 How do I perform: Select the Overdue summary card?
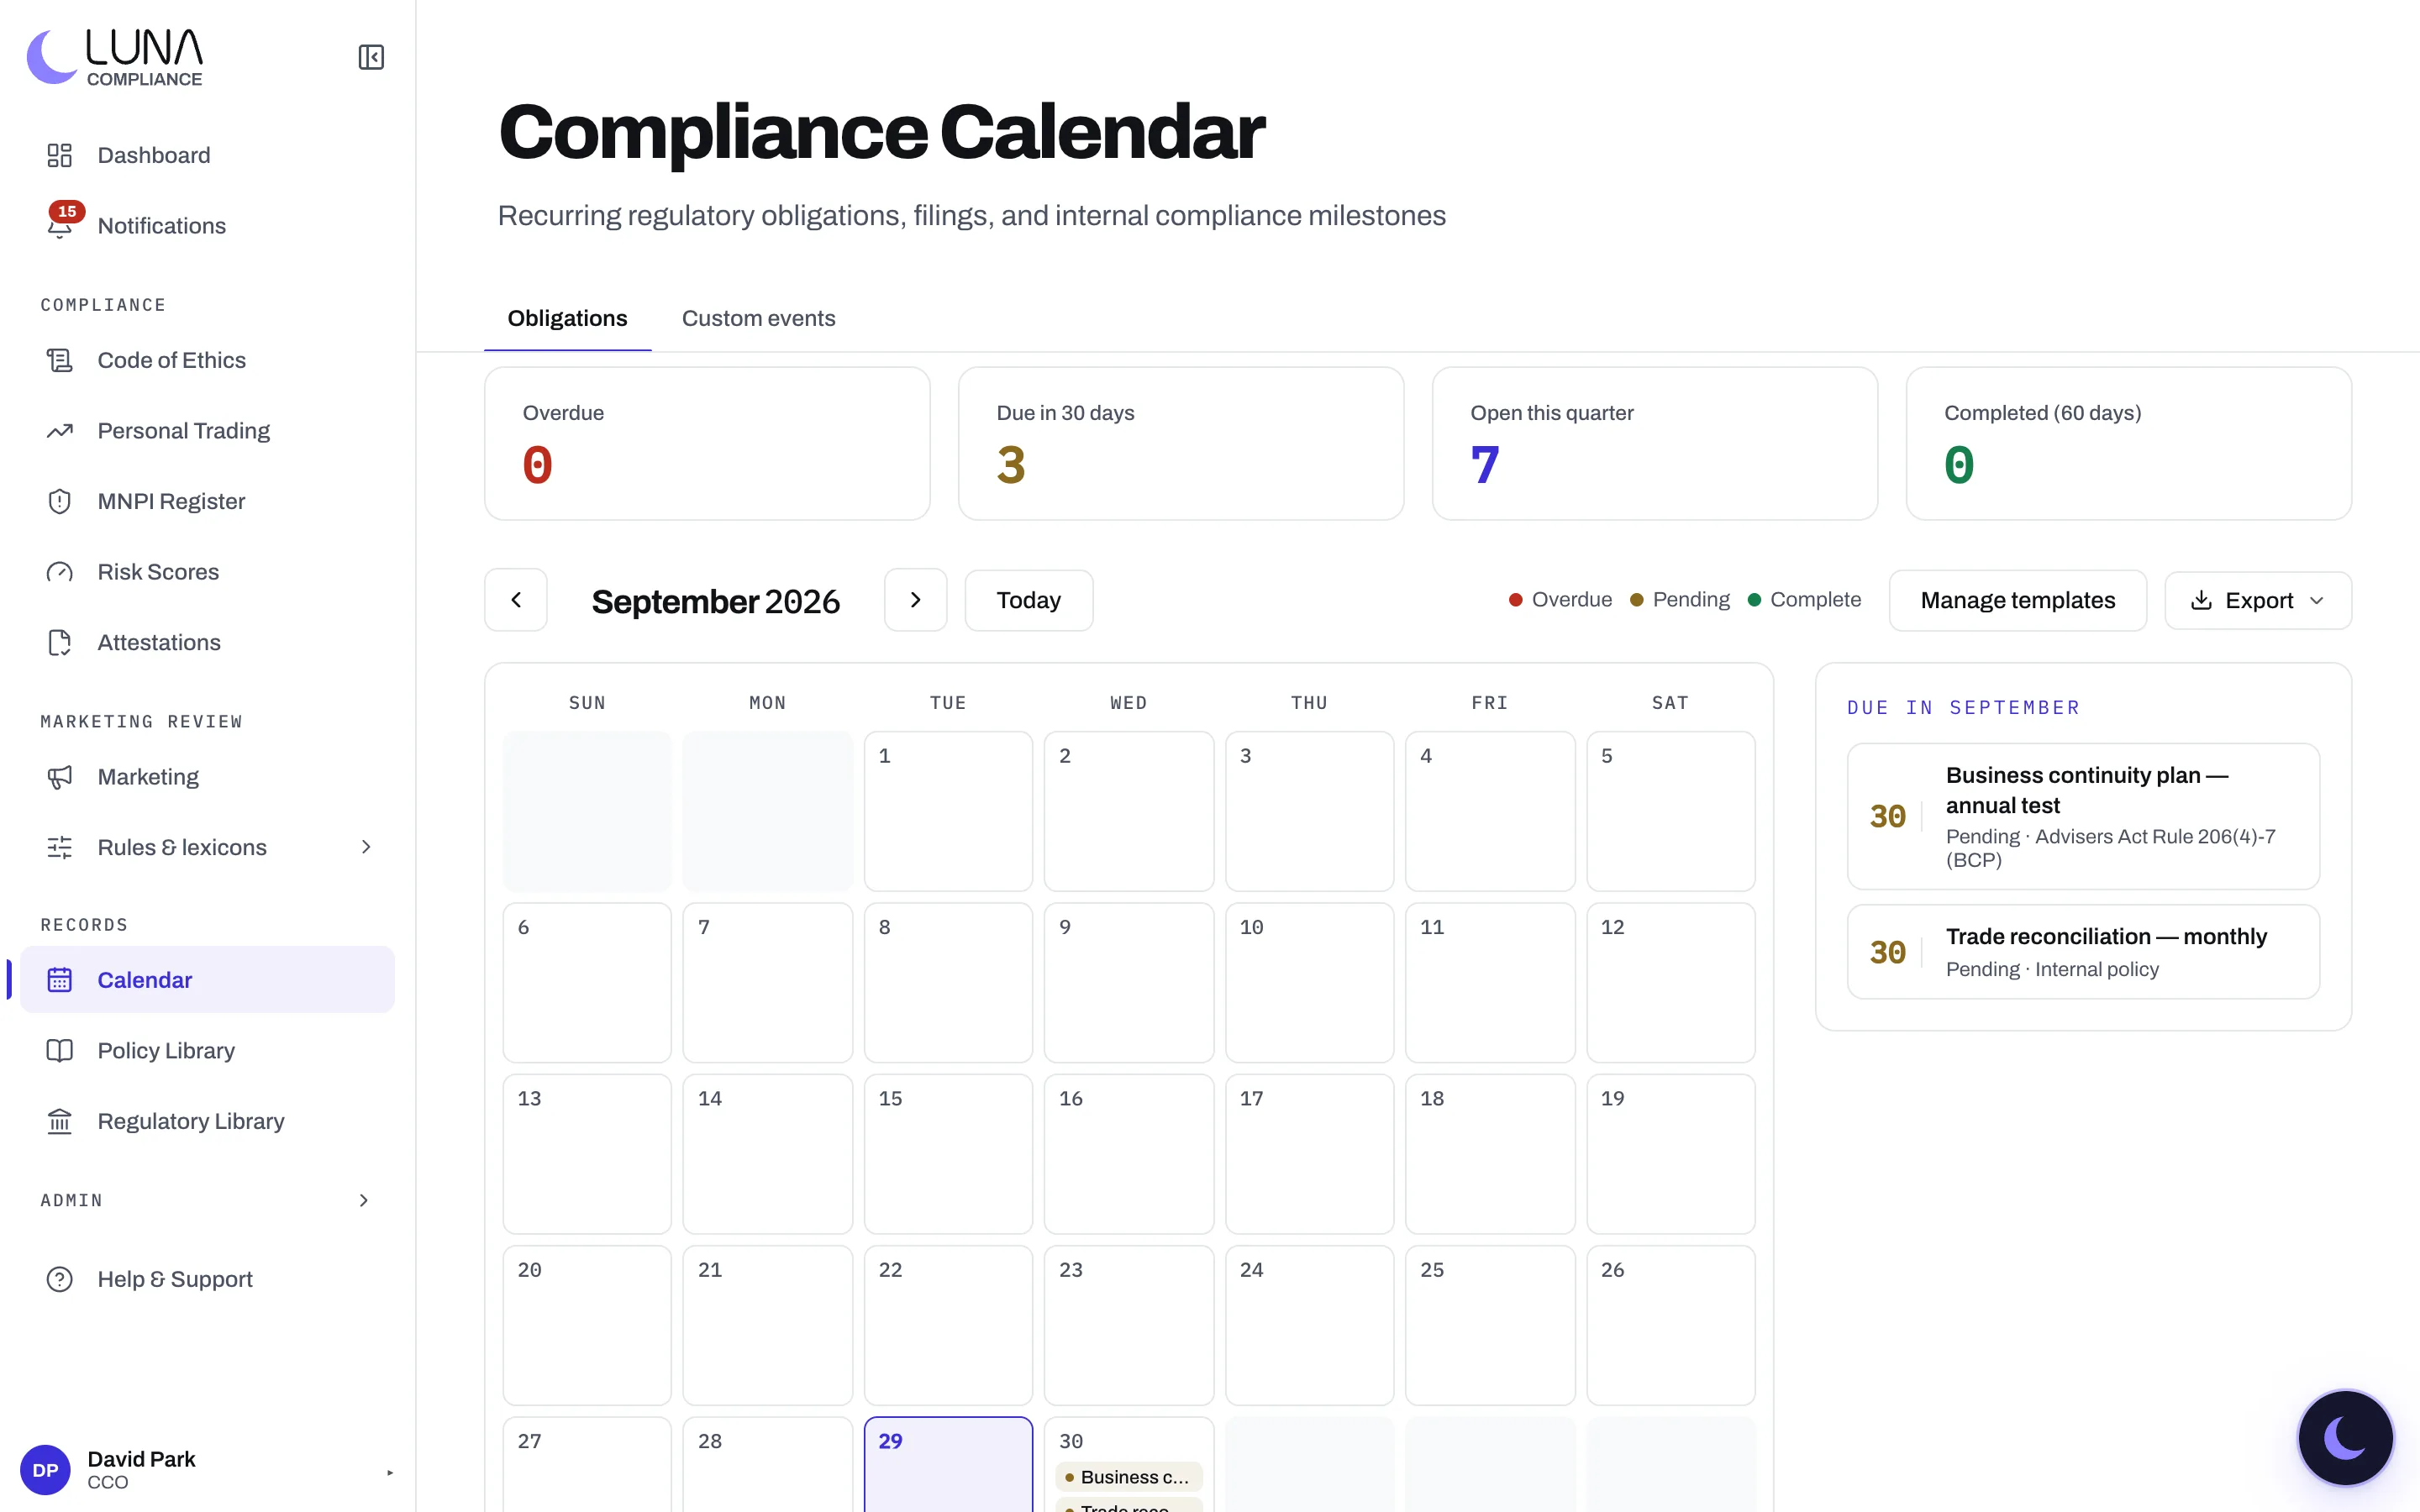point(707,443)
